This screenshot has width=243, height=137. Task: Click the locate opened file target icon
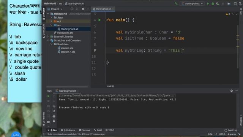72,9
